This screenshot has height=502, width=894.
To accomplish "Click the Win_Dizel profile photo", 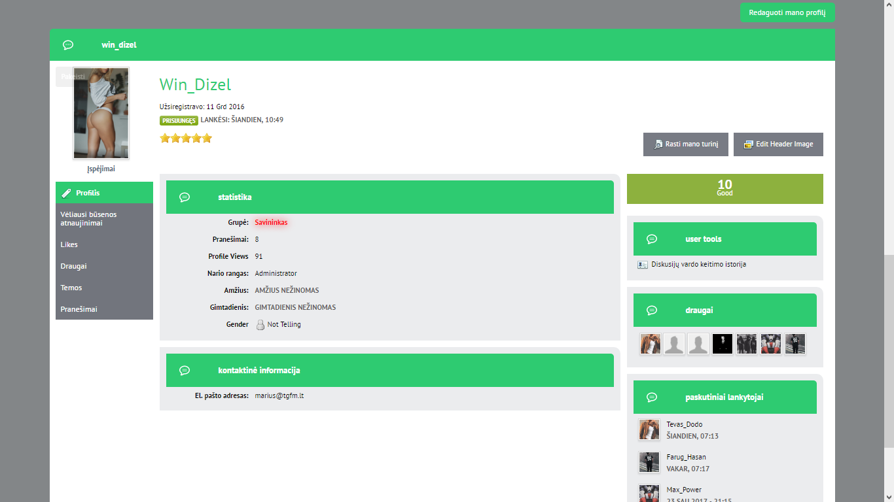I will pos(101,113).
